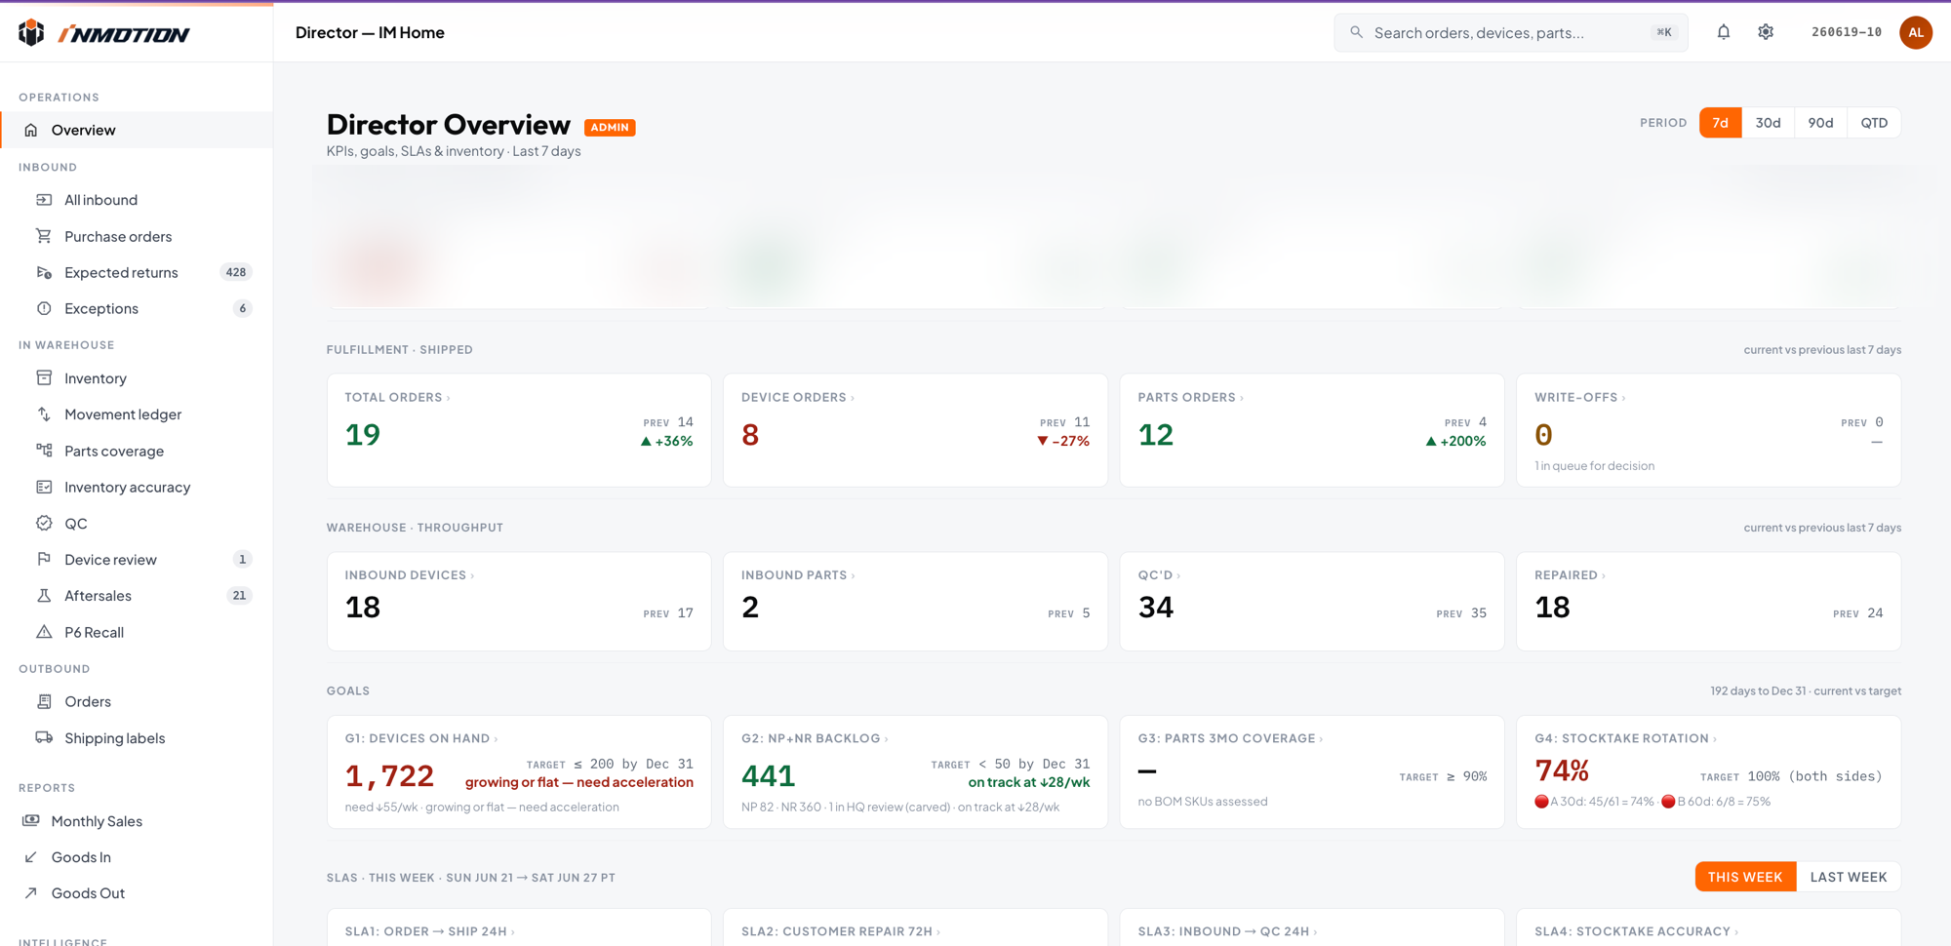Select the 30d period
The image size is (1951, 946).
(1768, 123)
